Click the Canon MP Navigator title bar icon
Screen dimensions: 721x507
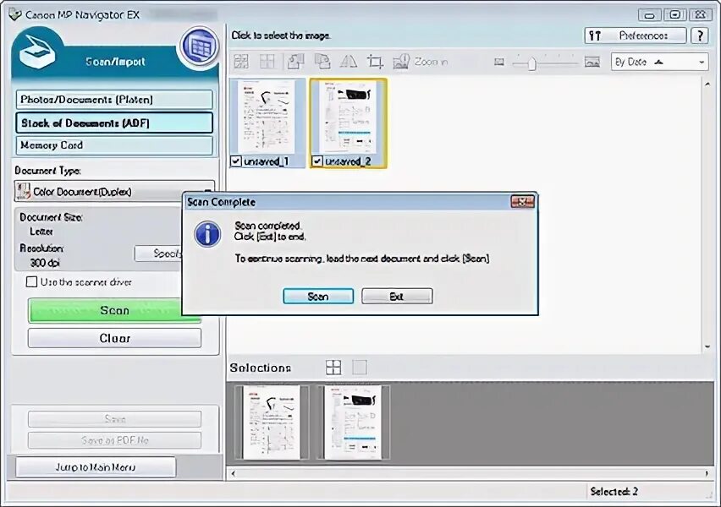(14, 14)
